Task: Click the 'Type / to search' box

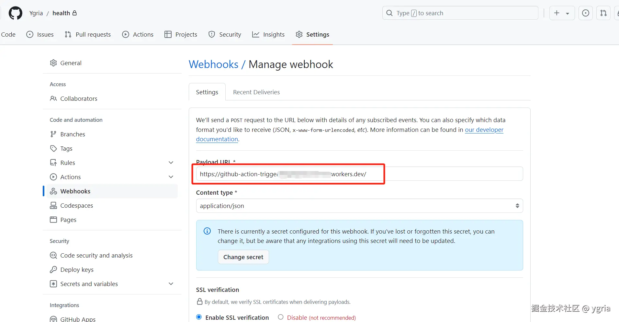Action: 460,13
